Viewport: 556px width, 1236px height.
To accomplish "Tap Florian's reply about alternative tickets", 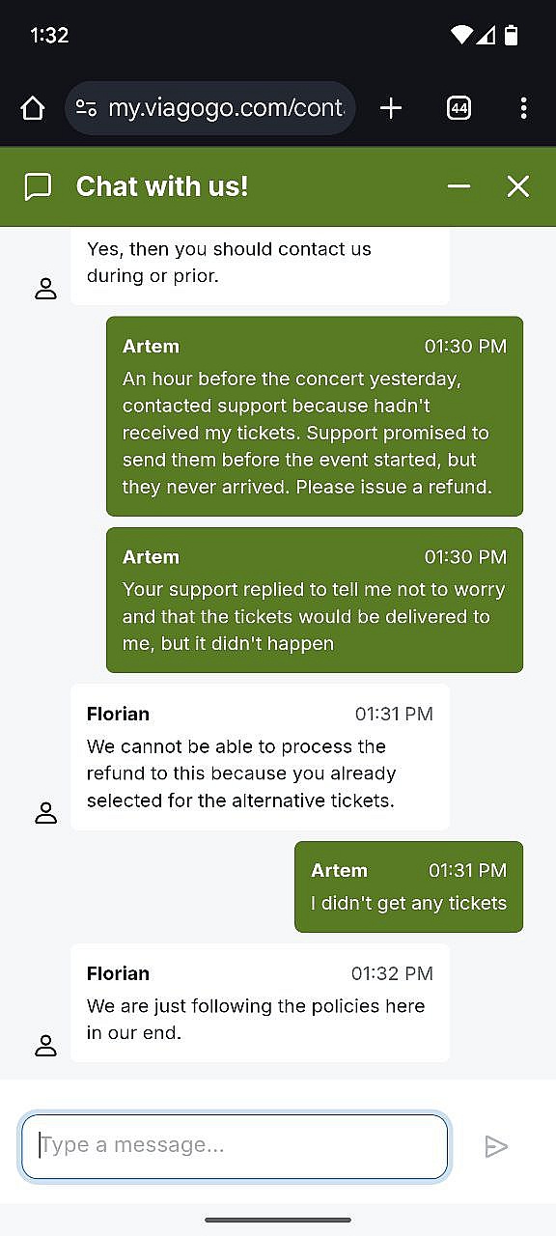I will point(260,757).
